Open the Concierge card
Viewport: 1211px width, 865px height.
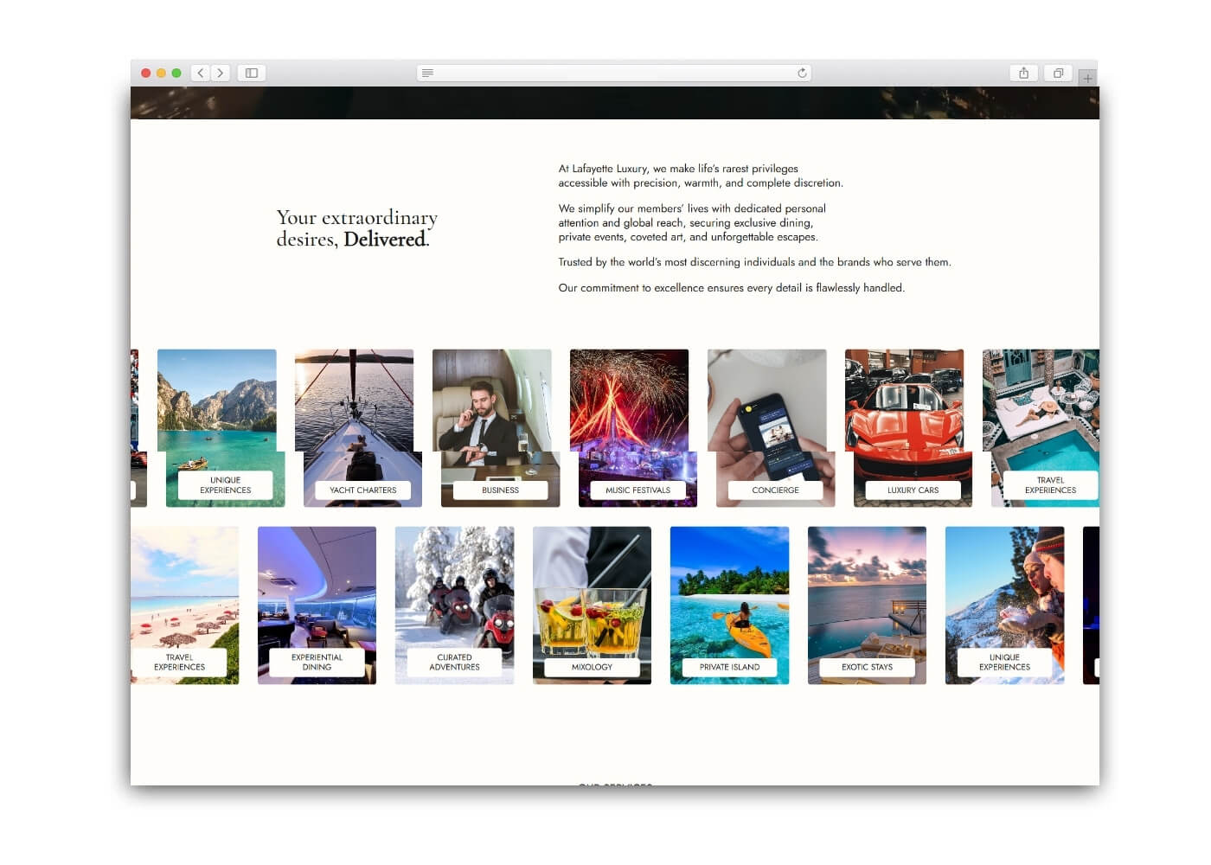tap(771, 427)
